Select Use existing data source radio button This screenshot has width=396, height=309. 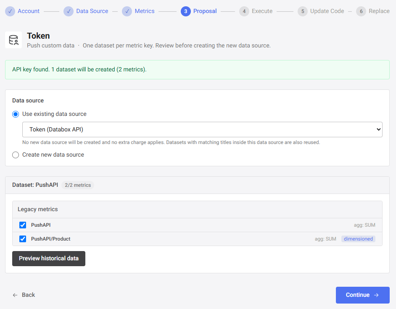pyautogui.click(x=16, y=114)
